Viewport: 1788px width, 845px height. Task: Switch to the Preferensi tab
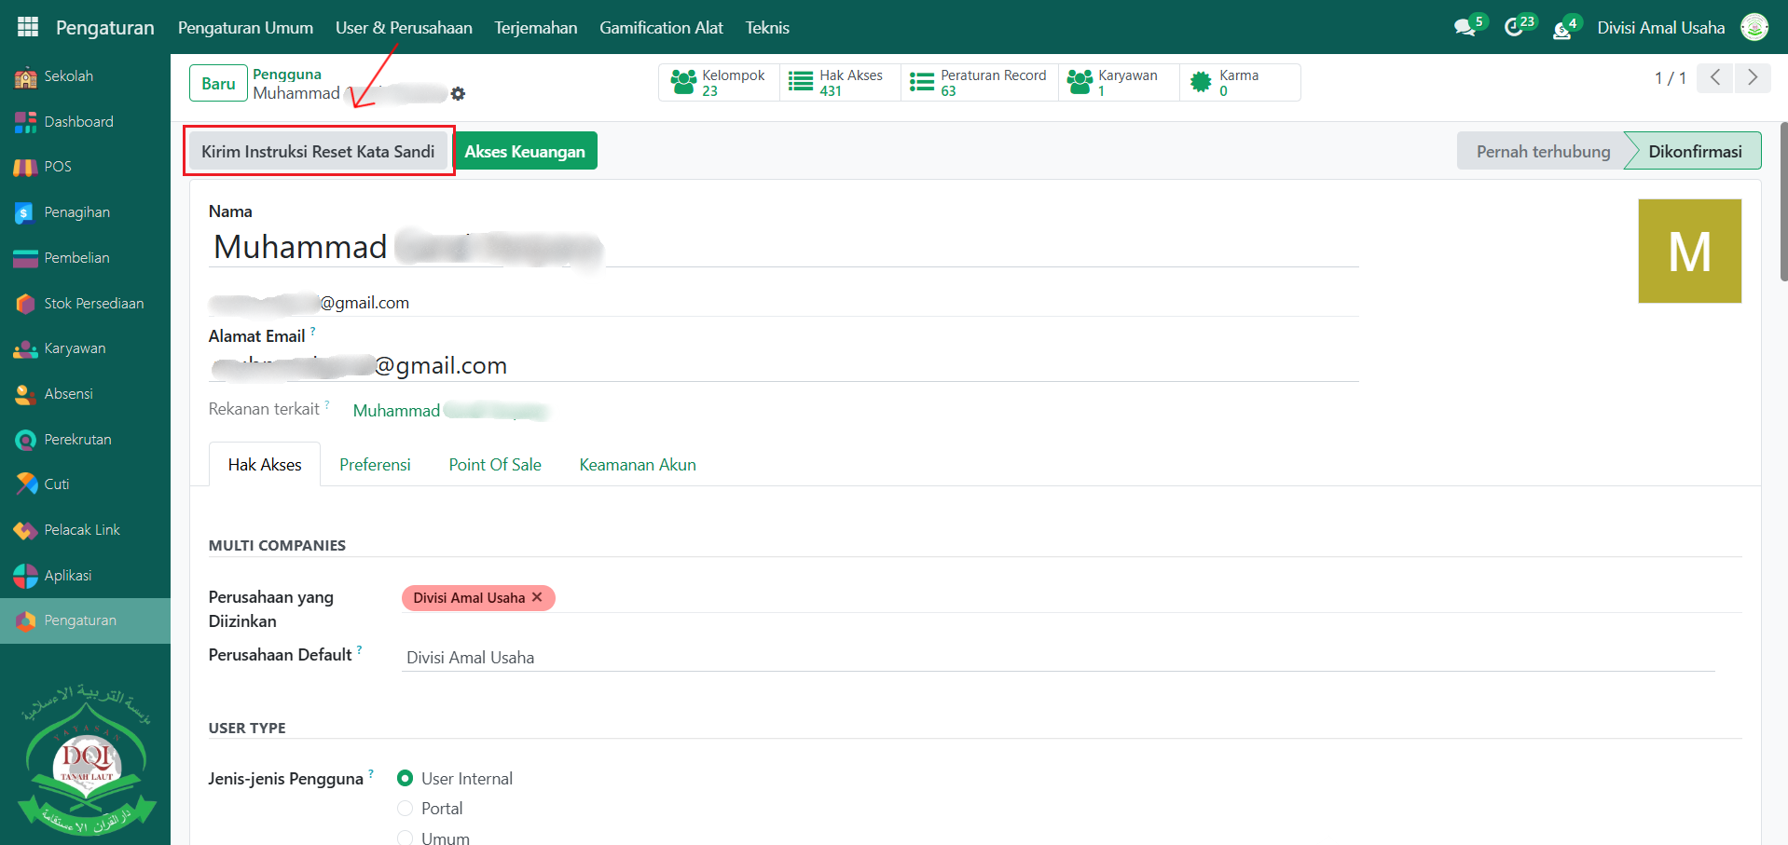[375, 465]
